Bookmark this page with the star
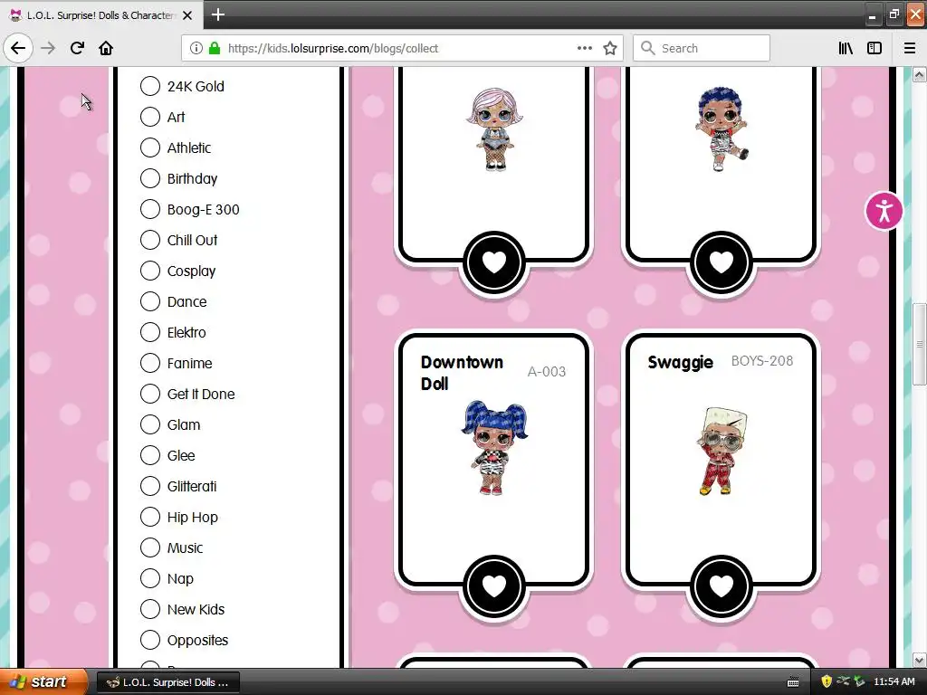The height and width of the screenshot is (695, 927). click(x=610, y=48)
